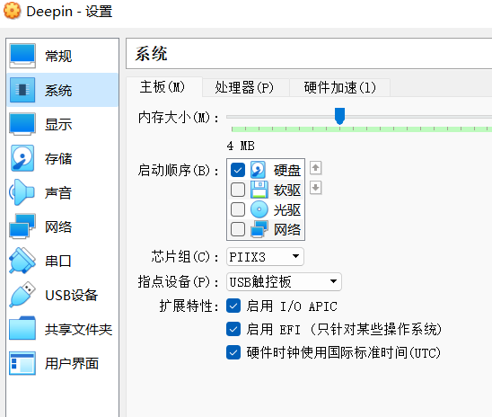492x417 pixels.
Task: Select 串口 label in sidebar
Action: pos(58,261)
